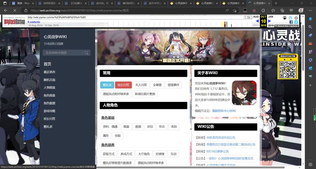Image resolution: width=316 pixels, height=169 pixels.
Task: Open the Edge profile avatar
Action: (x=301, y=11)
